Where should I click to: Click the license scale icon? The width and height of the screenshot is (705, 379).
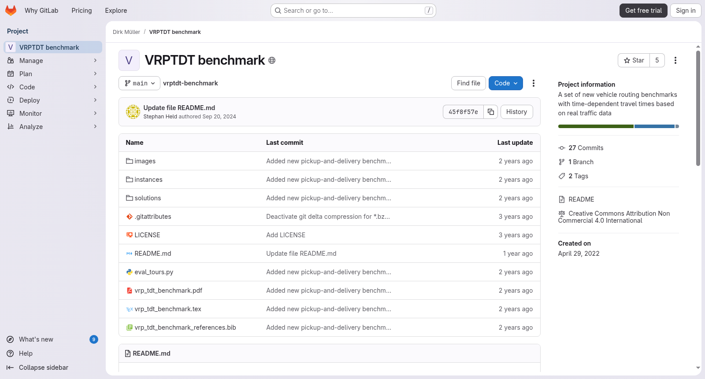pos(562,213)
